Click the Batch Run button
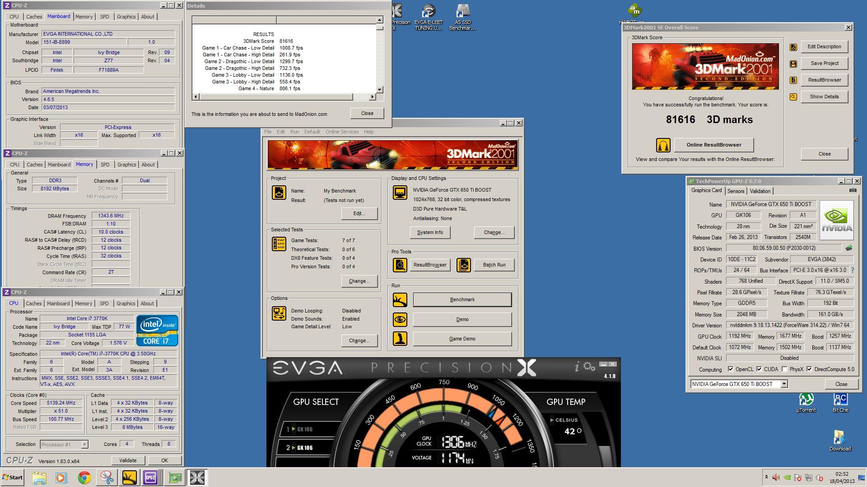This screenshot has width=867, height=487. tap(494, 265)
